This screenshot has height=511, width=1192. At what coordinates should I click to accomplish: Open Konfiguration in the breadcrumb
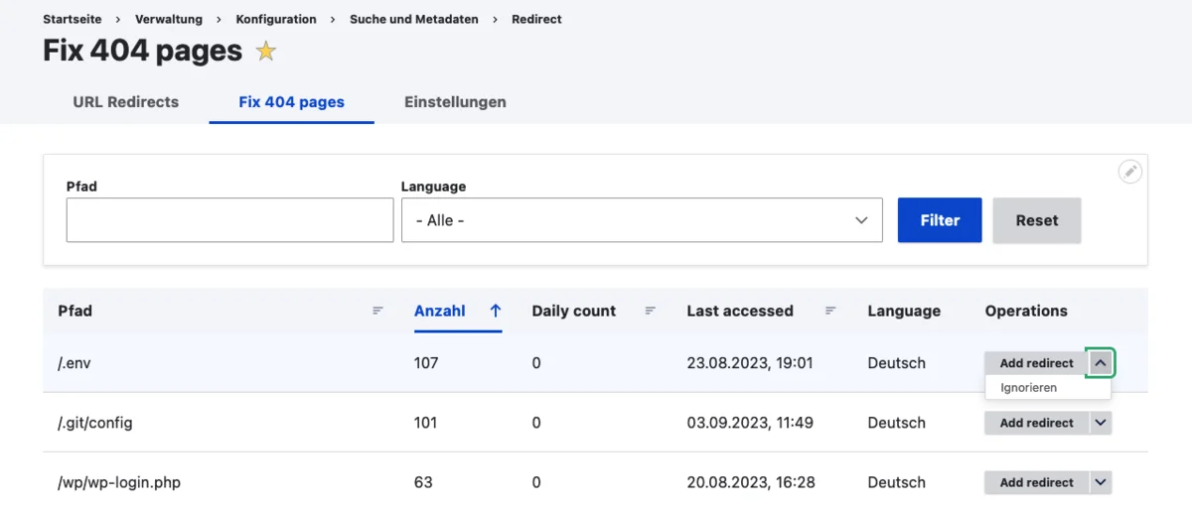(276, 19)
